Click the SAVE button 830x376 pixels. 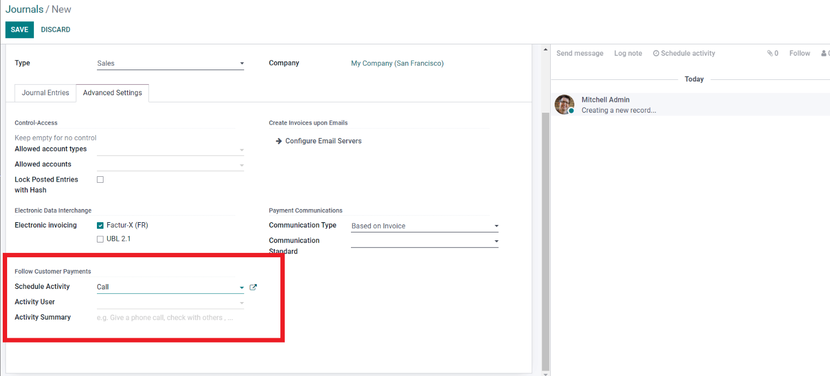click(x=19, y=30)
